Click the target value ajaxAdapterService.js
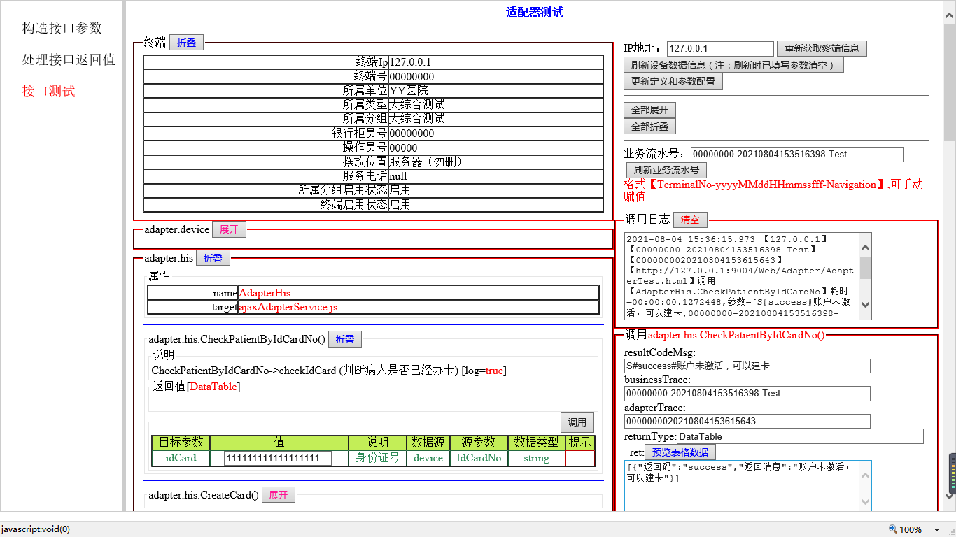Image resolution: width=956 pixels, height=537 pixels. (288, 307)
